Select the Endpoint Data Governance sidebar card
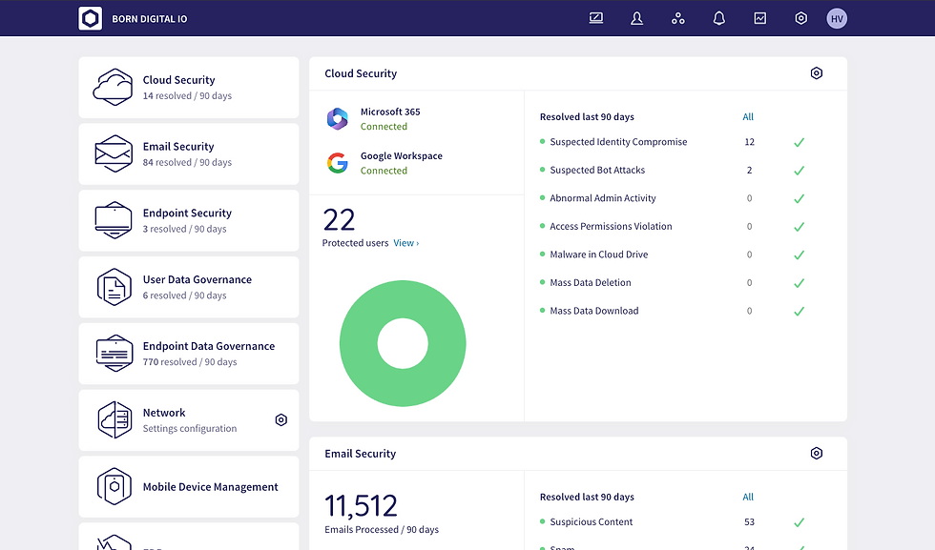The height and width of the screenshot is (550, 935). click(x=189, y=354)
